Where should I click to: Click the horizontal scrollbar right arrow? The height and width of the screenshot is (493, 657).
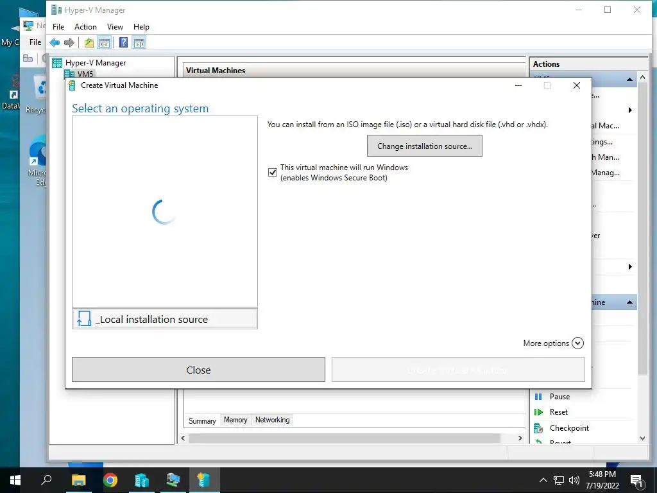[520, 438]
